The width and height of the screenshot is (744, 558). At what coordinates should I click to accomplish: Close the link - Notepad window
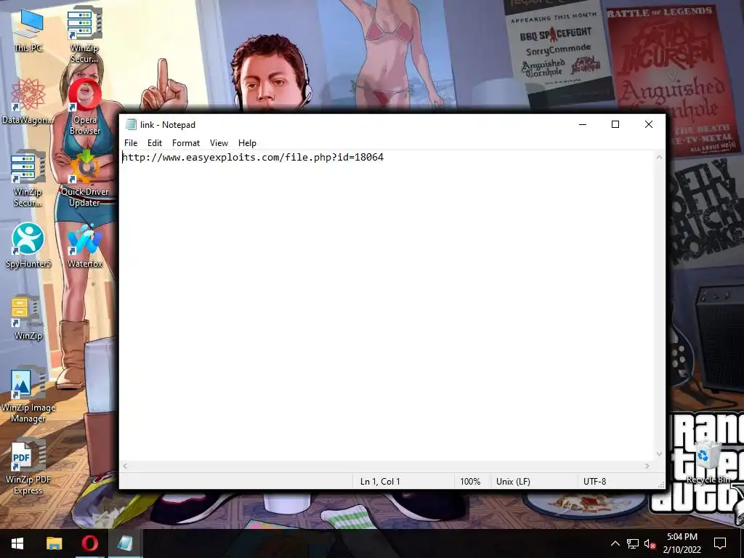tap(649, 124)
